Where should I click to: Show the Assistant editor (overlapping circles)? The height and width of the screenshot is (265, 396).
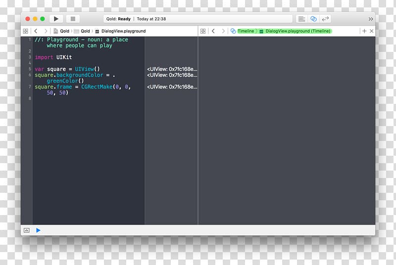pyautogui.click(x=313, y=19)
